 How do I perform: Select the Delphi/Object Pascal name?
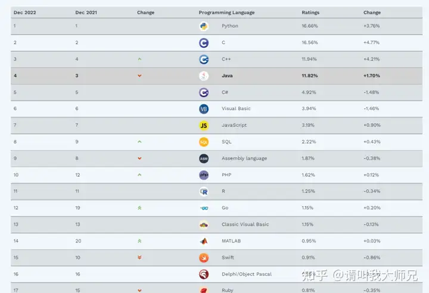click(247, 274)
